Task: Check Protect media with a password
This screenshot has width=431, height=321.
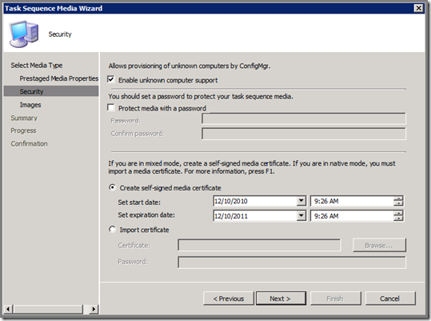Action: (111, 107)
